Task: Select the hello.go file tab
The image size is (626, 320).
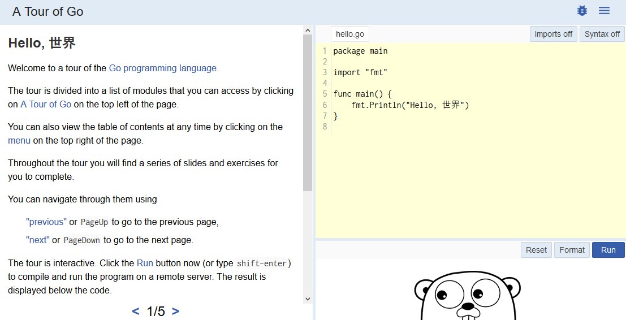Action: tap(349, 34)
